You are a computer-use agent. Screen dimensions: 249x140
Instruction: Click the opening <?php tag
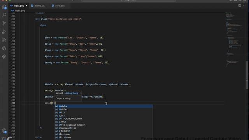click(x=43, y=25)
